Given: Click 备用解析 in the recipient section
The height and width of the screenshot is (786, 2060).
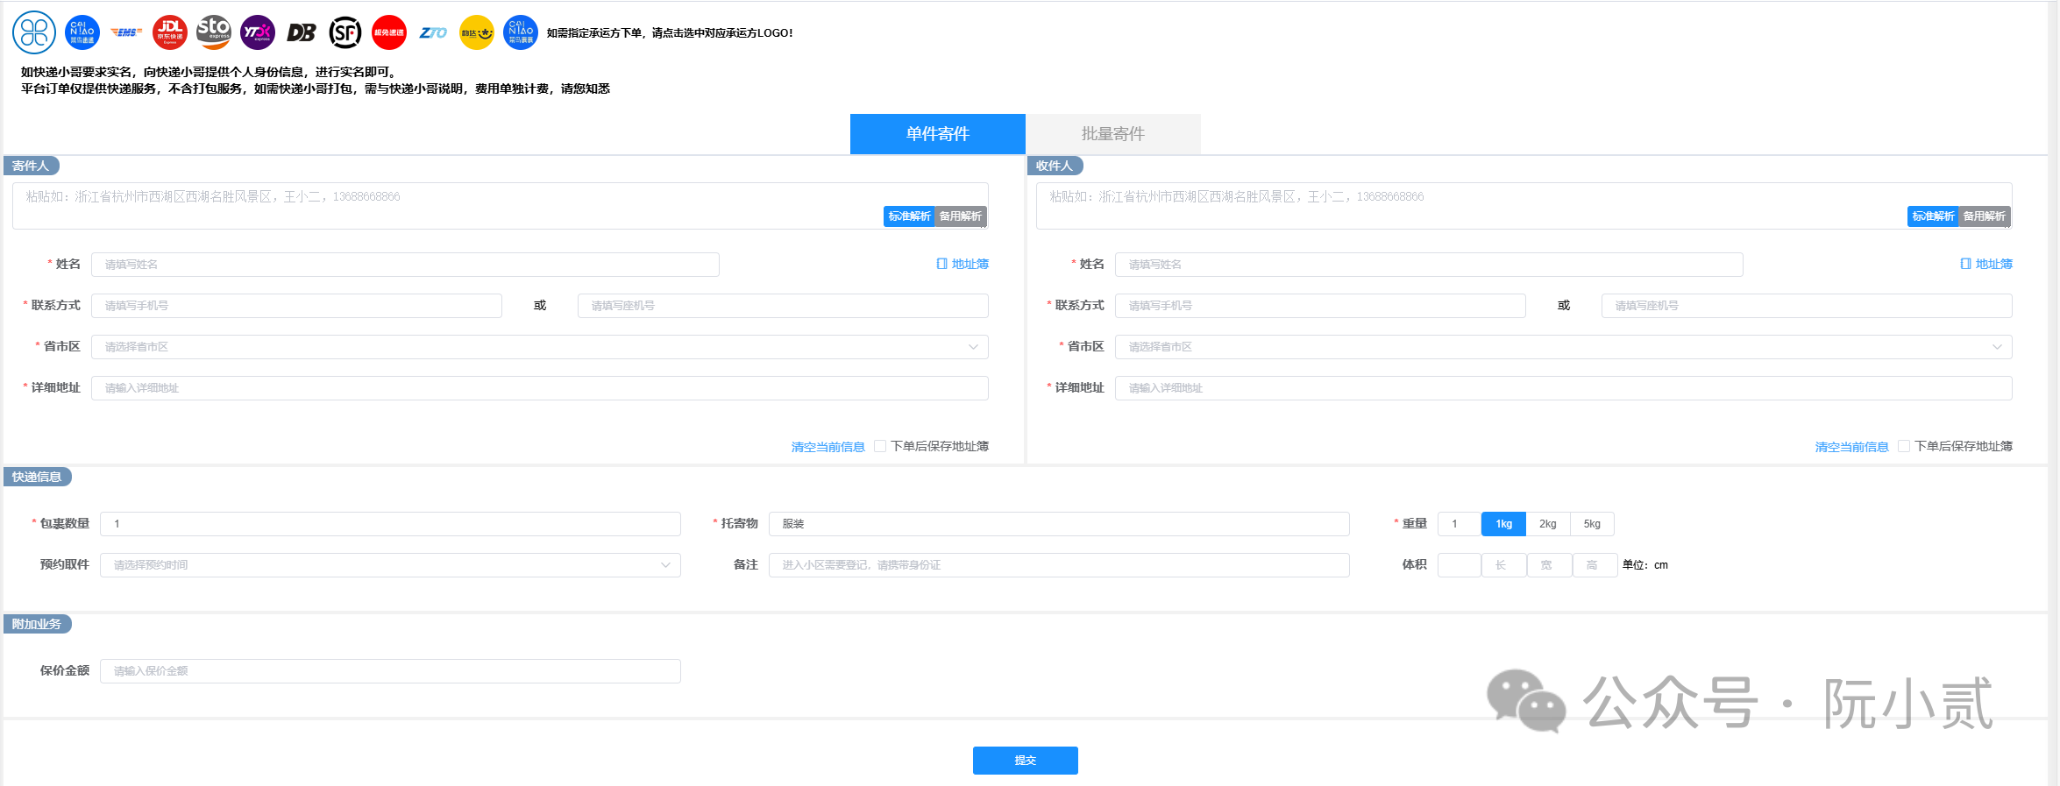Looking at the screenshot, I should point(1985,216).
